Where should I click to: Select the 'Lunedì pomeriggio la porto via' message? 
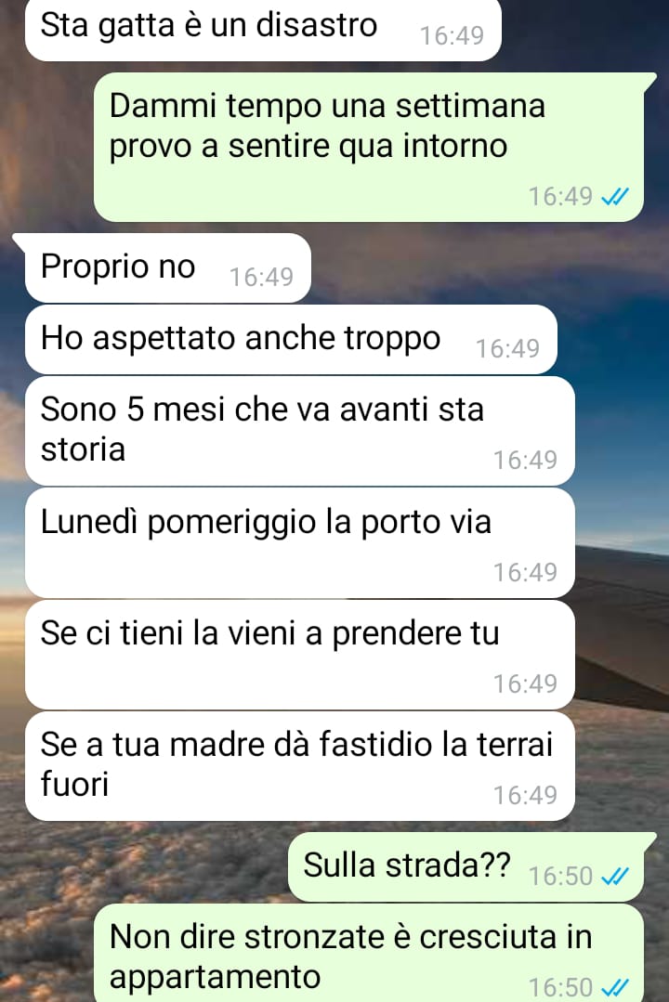(300, 542)
